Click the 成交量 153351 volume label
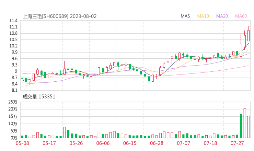The height and width of the screenshot is (151, 254). [x=39, y=97]
